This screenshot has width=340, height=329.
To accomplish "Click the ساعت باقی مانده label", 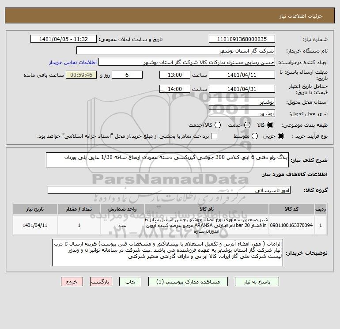I will [x=44, y=75].
